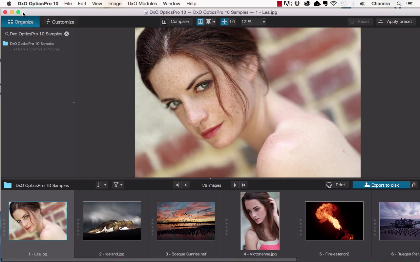Click the Creative Cloud menu bar icon
The height and width of the screenshot is (262, 420).
coord(307,4)
